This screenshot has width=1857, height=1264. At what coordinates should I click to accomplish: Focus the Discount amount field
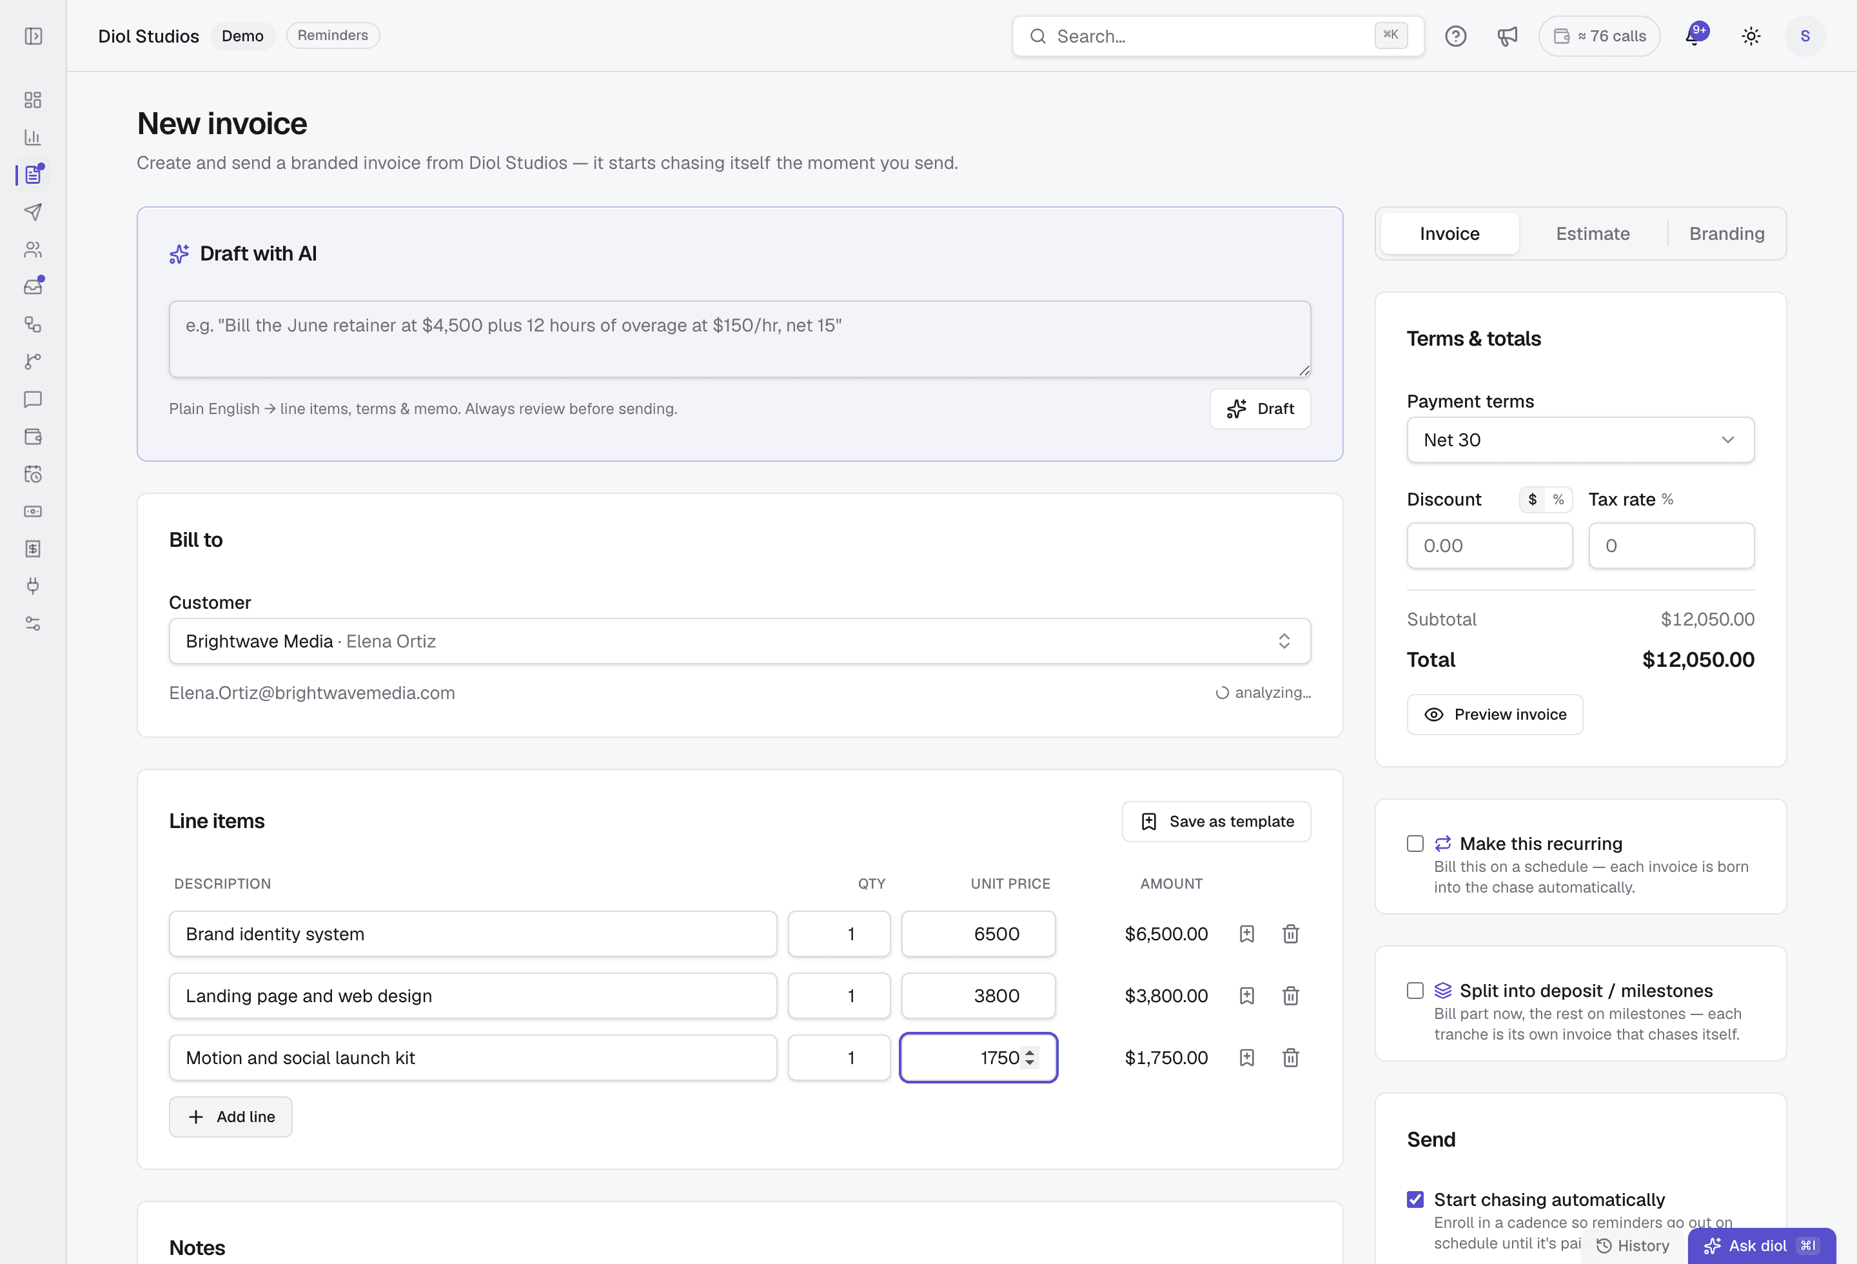point(1489,546)
